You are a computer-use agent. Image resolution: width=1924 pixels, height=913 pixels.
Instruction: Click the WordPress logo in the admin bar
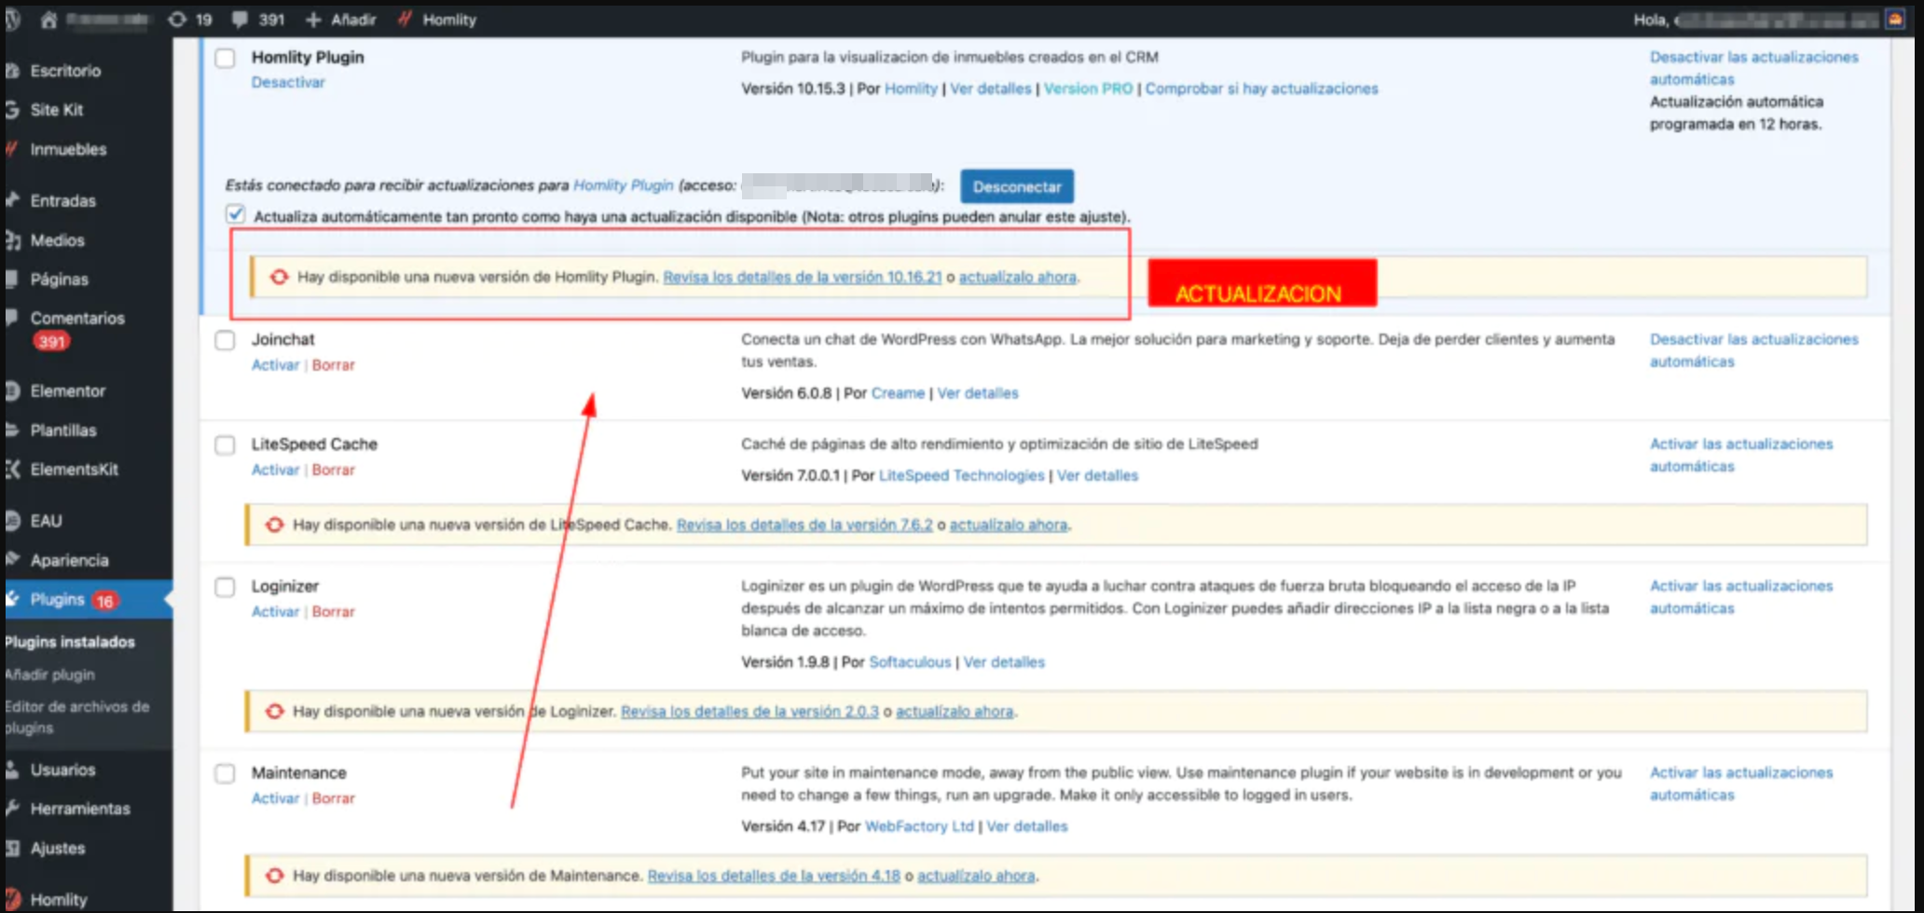click(12, 19)
